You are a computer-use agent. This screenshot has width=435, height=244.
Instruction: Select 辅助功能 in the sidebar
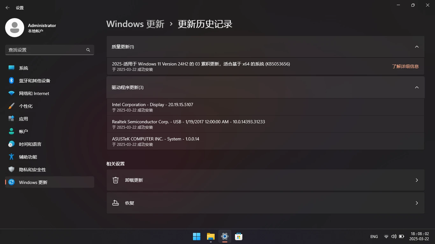pos(50,157)
